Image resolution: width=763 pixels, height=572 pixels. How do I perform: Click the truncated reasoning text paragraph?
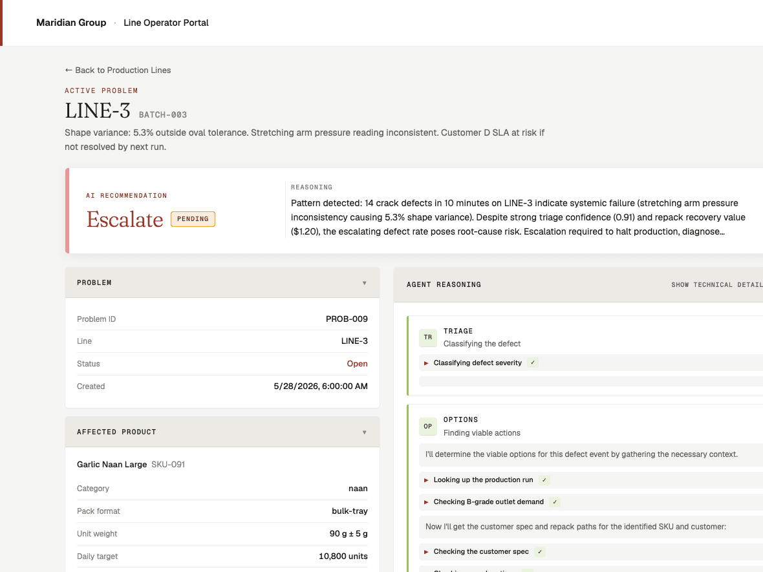pos(518,217)
